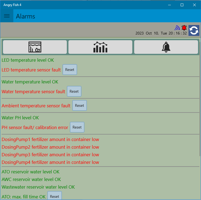Open the black bell alarms tab

coord(166,47)
